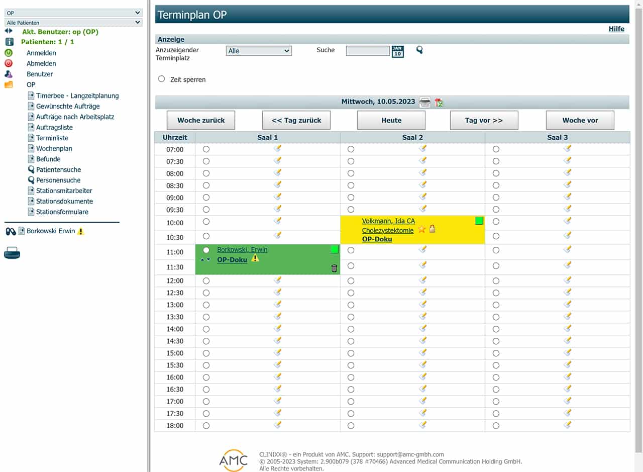Click the star icon on Cholezystektomie
The image size is (643, 472).
coord(422,230)
